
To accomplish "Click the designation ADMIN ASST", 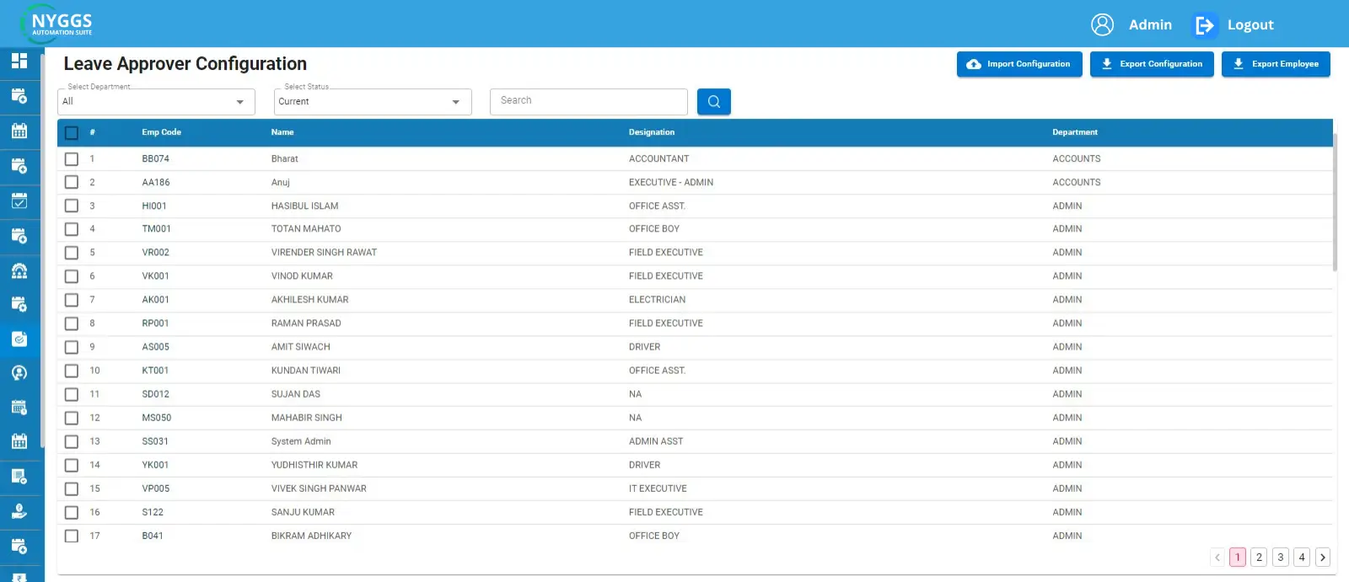I will 656,441.
